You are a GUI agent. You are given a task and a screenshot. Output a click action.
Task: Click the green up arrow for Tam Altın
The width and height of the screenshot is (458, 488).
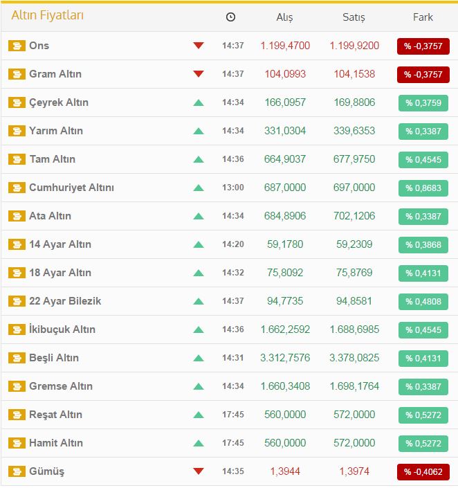(x=199, y=159)
